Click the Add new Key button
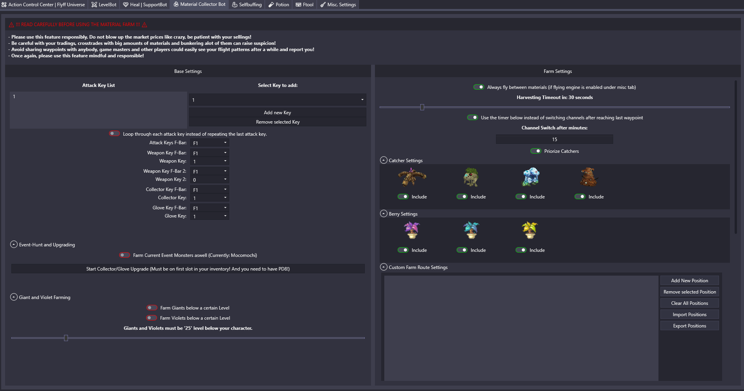This screenshot has height=391, width=744. click(x=277, y=113)
